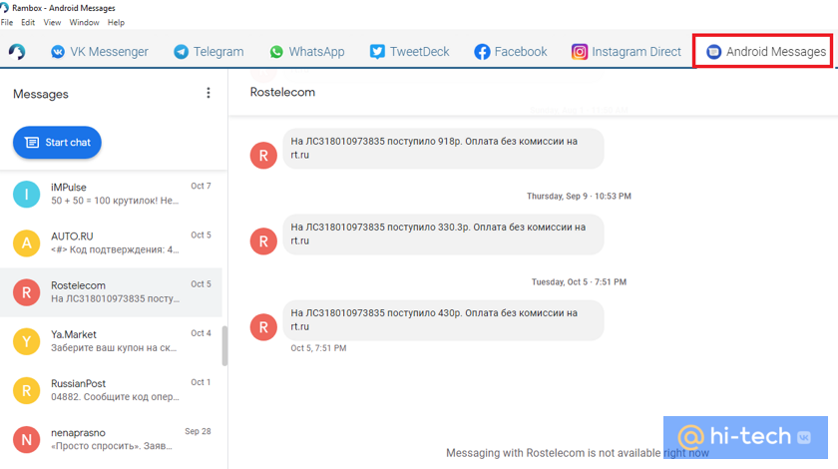This screenshot has width=838, height=469.
Task: Select the Rostelecom conversation in list
Action: pos(111,292)
